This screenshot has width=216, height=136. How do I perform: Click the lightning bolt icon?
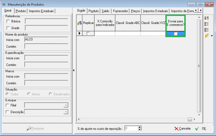click(x=206, y=36)
